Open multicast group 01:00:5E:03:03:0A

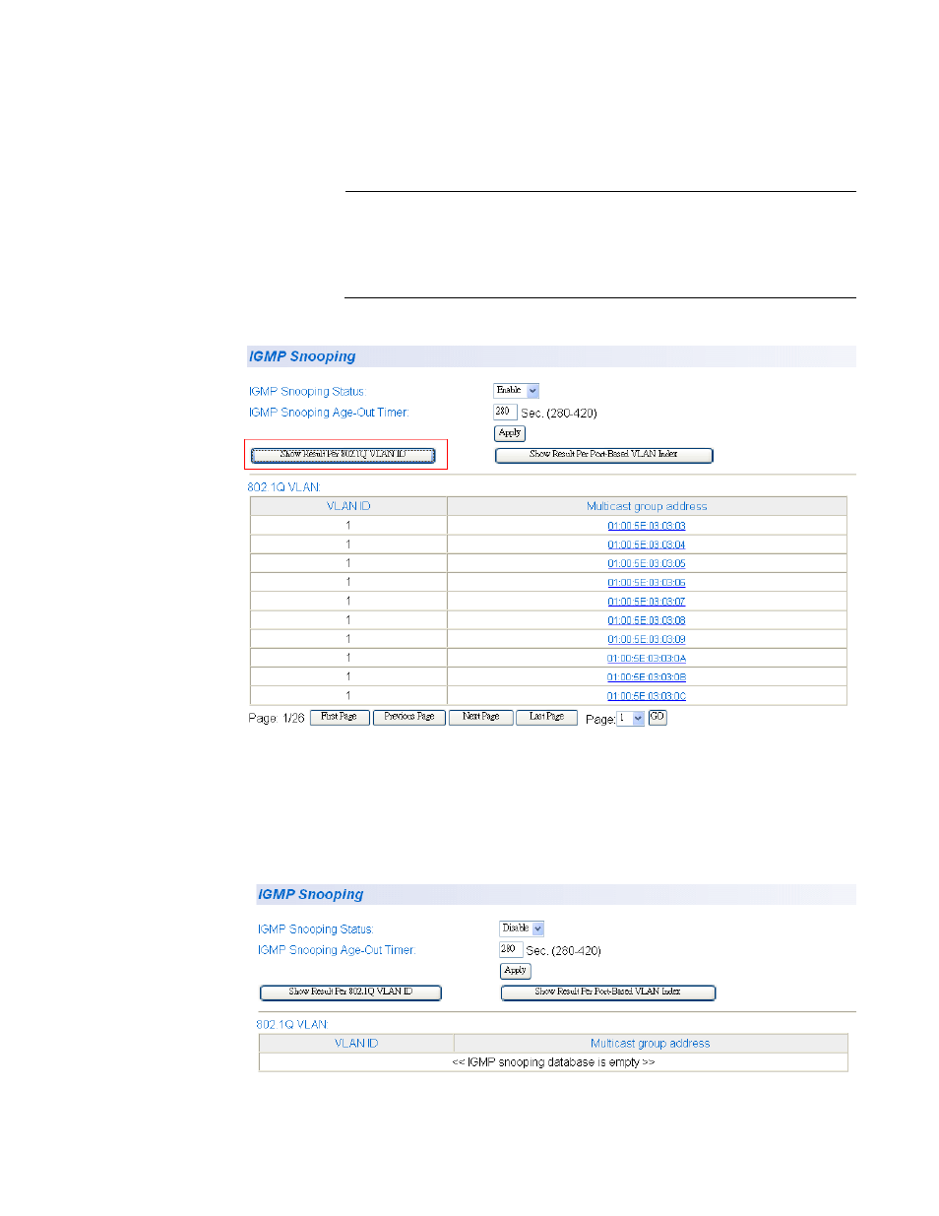[x=647, y=659]
